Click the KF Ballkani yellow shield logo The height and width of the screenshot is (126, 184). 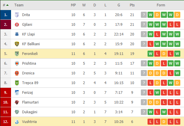click(17, 44)
